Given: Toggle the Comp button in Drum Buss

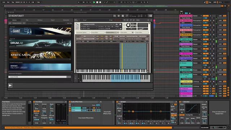Looking at the screenshot, I should [x=36, y=123].
